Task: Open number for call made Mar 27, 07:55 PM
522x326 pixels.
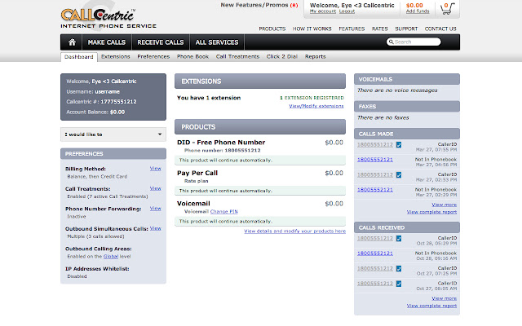Action: [375, 145]
